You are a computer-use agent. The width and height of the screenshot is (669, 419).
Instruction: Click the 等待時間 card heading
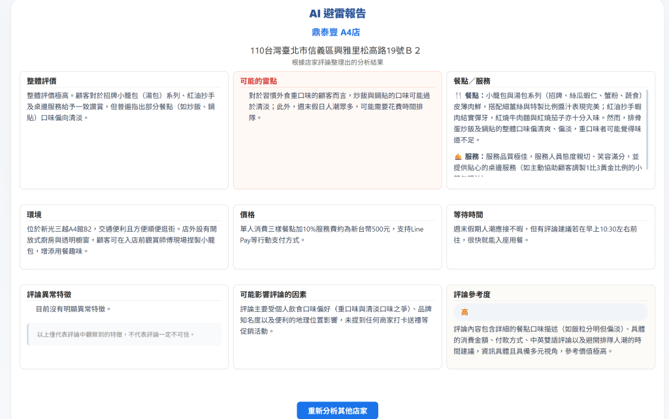click(x=468, y=215)
